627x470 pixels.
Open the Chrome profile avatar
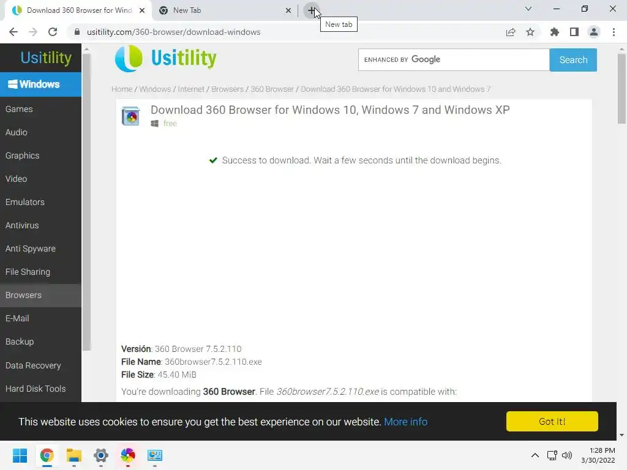click(x=594, y=32)
